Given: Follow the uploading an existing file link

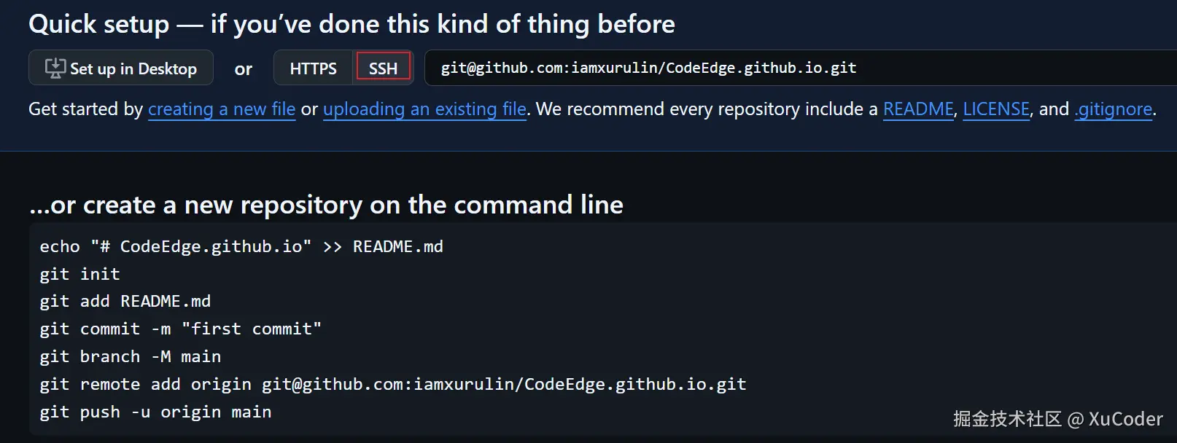Looking at the screenshot, I should pos(424,109).
